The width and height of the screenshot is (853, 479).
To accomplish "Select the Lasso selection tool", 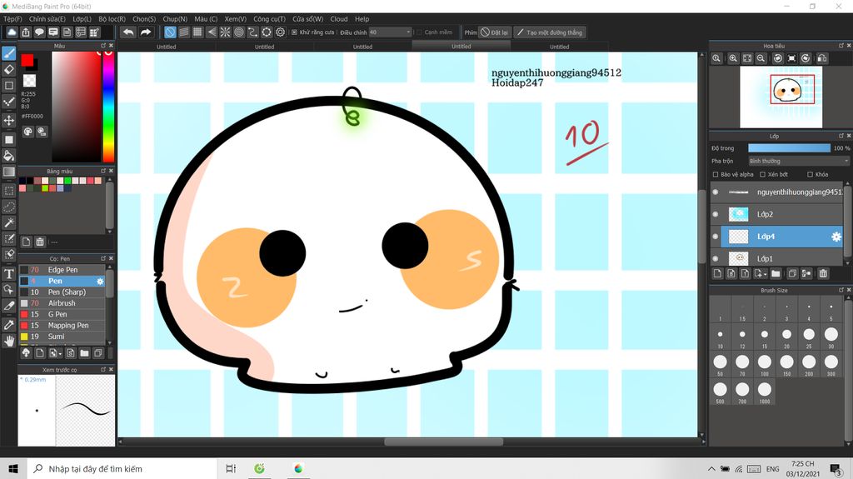I will tap(8, 207).
